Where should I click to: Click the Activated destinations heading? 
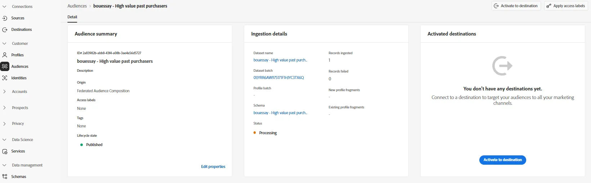(x=452, y=34)
